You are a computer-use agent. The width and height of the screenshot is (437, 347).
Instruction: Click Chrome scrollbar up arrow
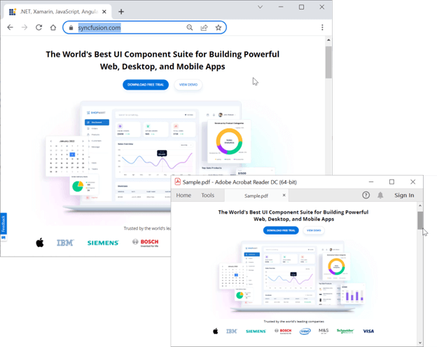point(328,40)
